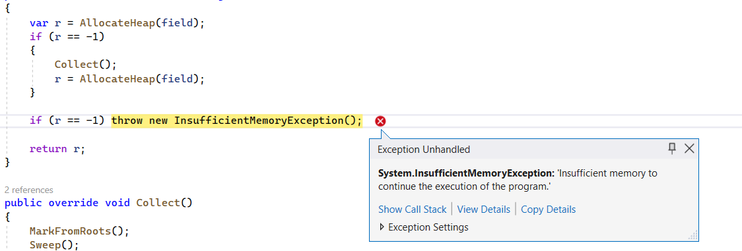This screenshot has width=742, height=251.
Task: Click the popup's corner resize grip
Action: 693,235
